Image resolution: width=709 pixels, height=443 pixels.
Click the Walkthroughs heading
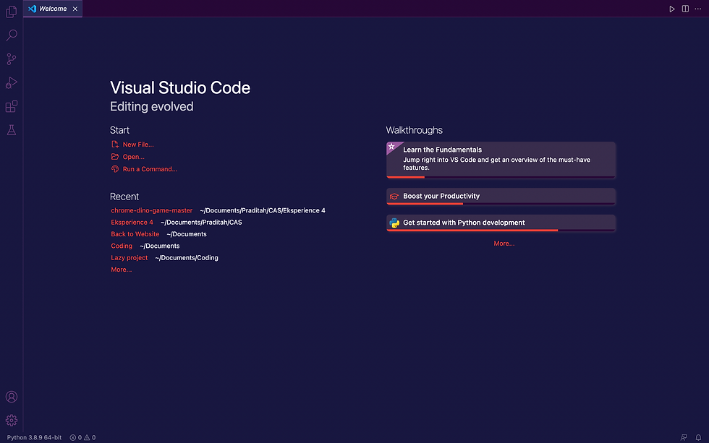tap(414, 130)
